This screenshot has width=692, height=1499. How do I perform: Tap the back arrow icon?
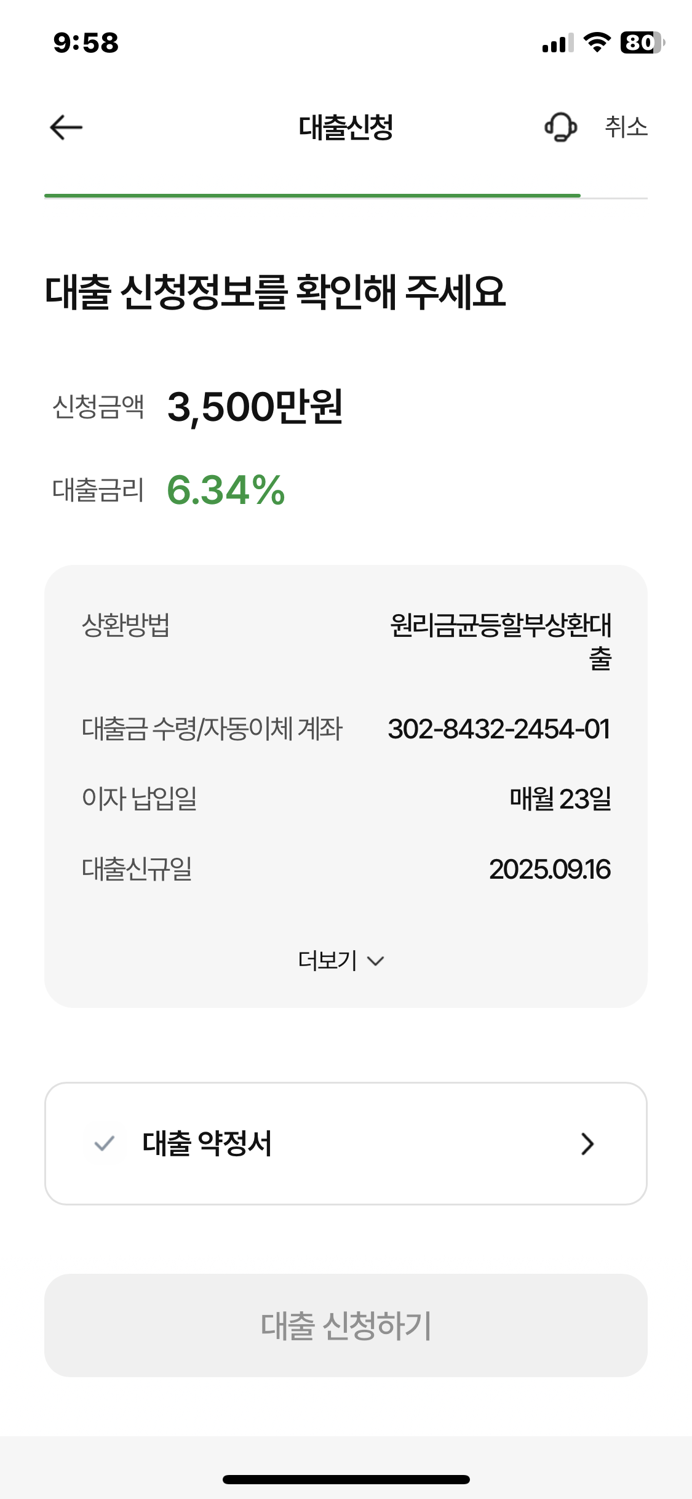pyautogui.click(x=66, y=127)
